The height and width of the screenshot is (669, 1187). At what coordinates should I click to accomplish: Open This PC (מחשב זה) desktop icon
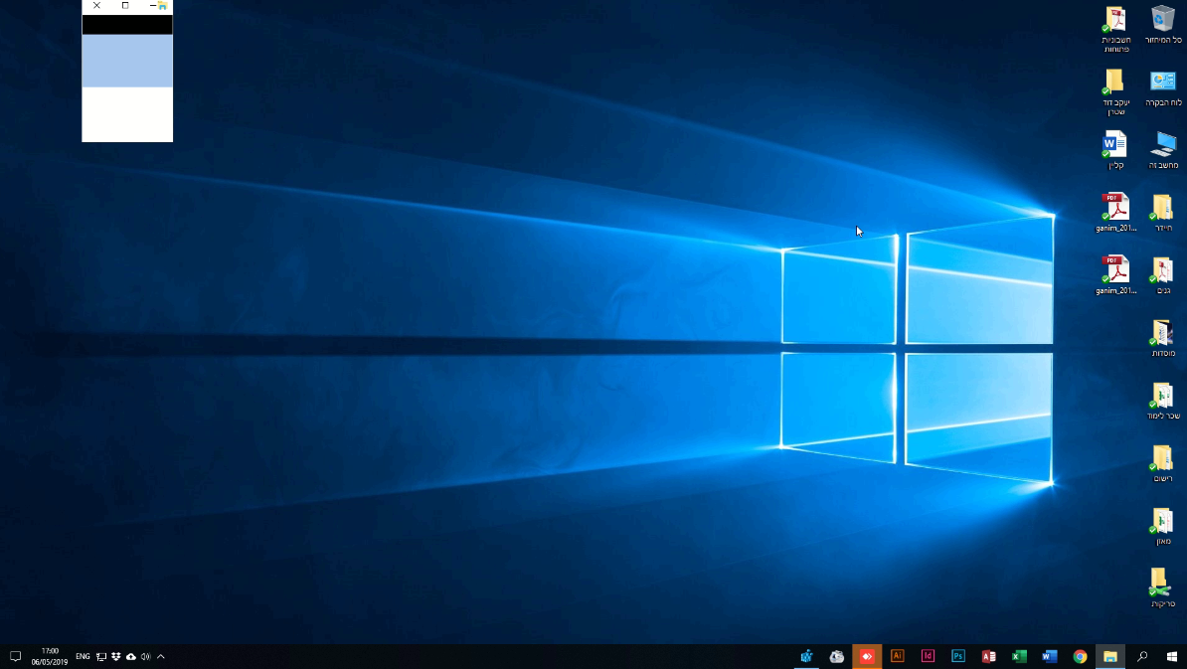pyautogui.click(x=1163, y=150)
